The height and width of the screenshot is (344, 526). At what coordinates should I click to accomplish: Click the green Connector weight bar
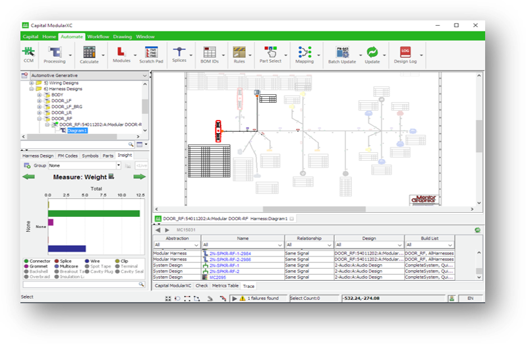[94, 214]
